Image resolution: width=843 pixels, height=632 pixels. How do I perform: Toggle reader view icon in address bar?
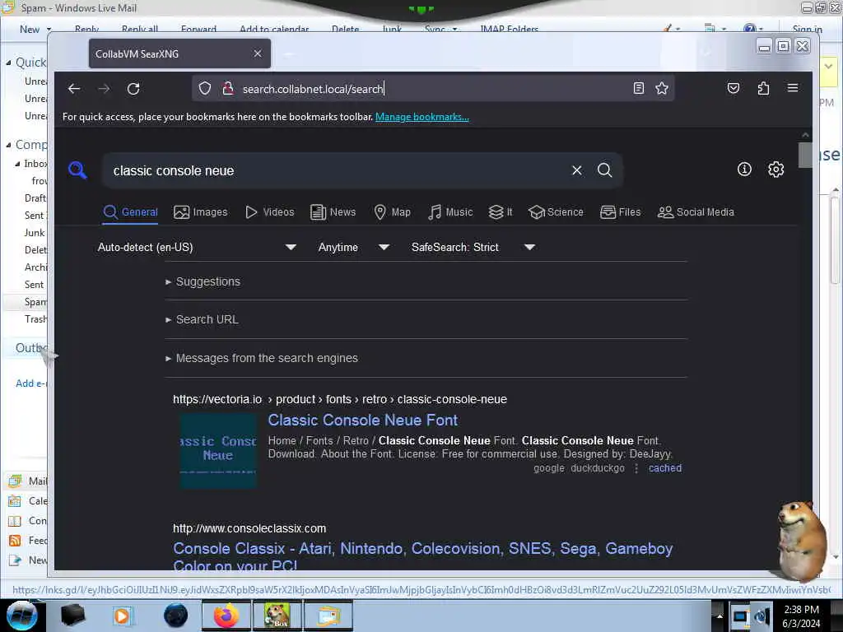click(x=638, y=88)
